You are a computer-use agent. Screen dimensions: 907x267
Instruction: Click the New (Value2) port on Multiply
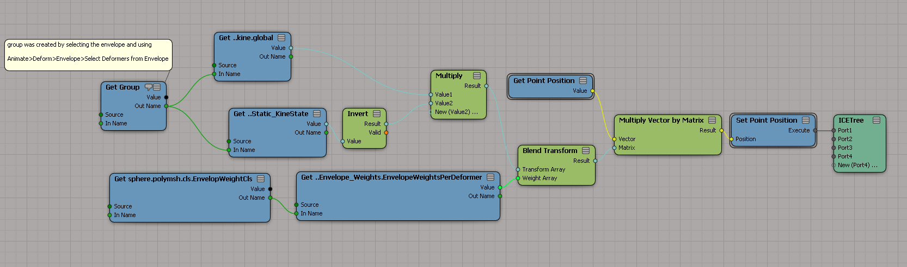point(431,112)
